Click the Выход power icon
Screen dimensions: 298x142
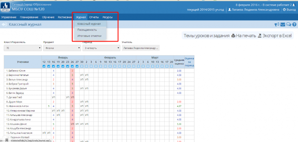click(284, 10)
